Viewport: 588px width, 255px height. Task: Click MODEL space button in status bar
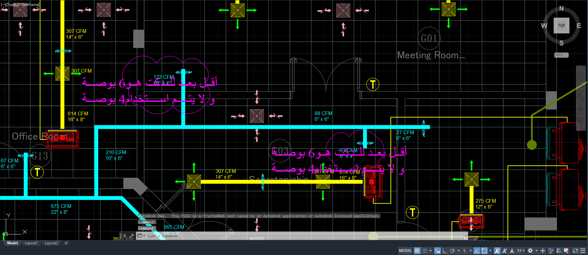[x=406, y=251]
